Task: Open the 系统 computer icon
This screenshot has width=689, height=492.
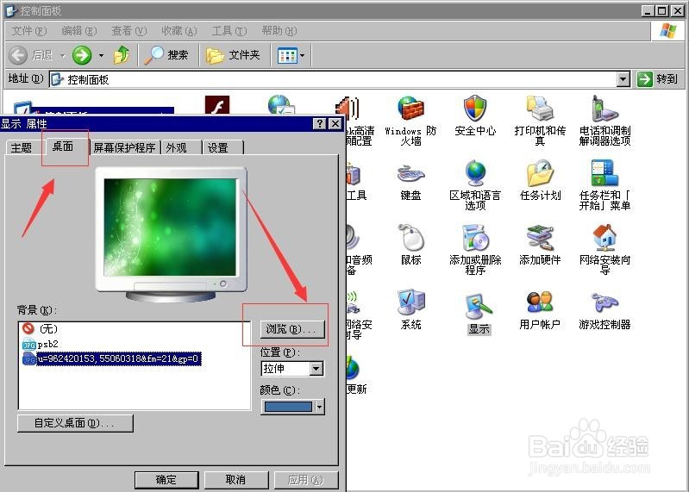Action: tap(410, 302)
